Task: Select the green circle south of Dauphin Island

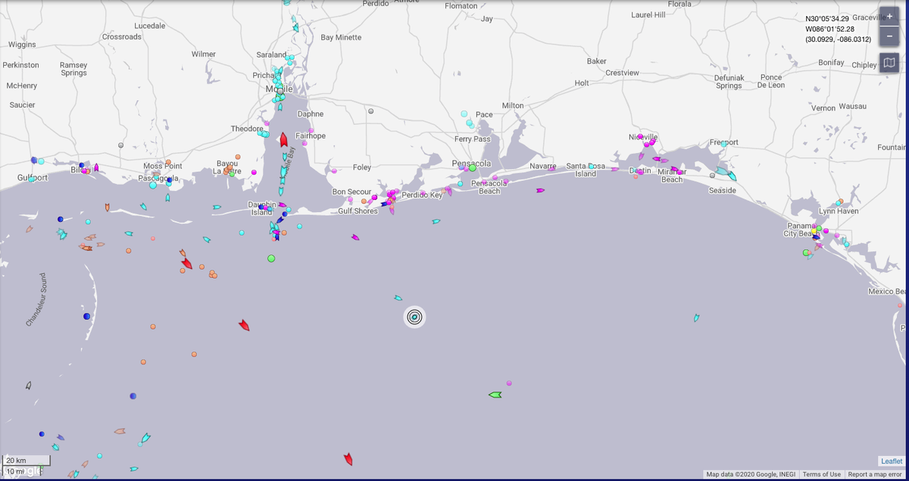Action: point(271,259)
